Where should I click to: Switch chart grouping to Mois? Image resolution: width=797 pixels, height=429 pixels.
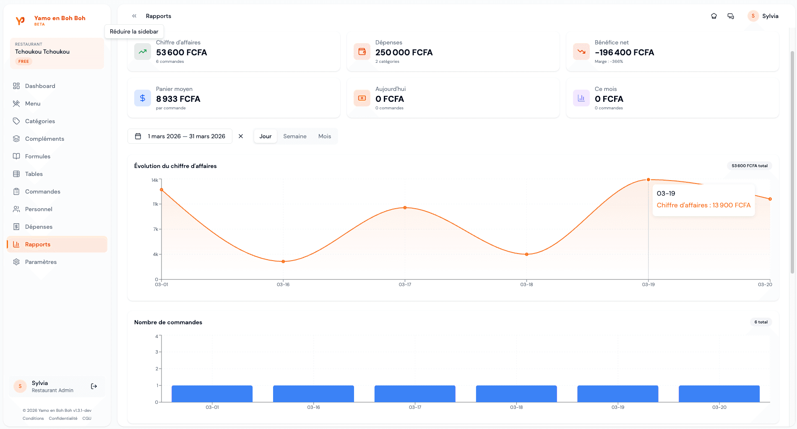click(324, 136)
